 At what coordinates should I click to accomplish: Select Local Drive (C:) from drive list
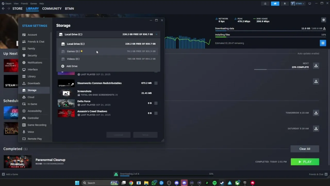pos(108,44)
